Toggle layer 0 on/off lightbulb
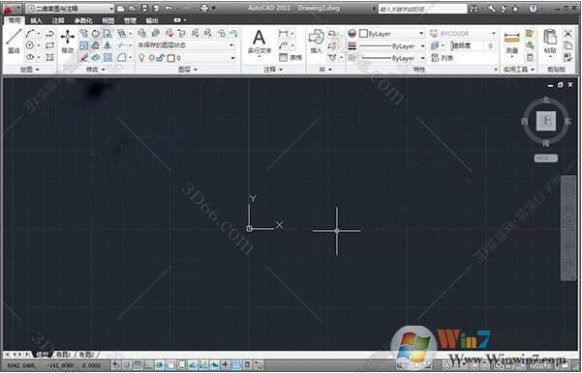Image resolution: width=582 pixels, height=373 pixels. pyautogui.click(x=141, y=58)
